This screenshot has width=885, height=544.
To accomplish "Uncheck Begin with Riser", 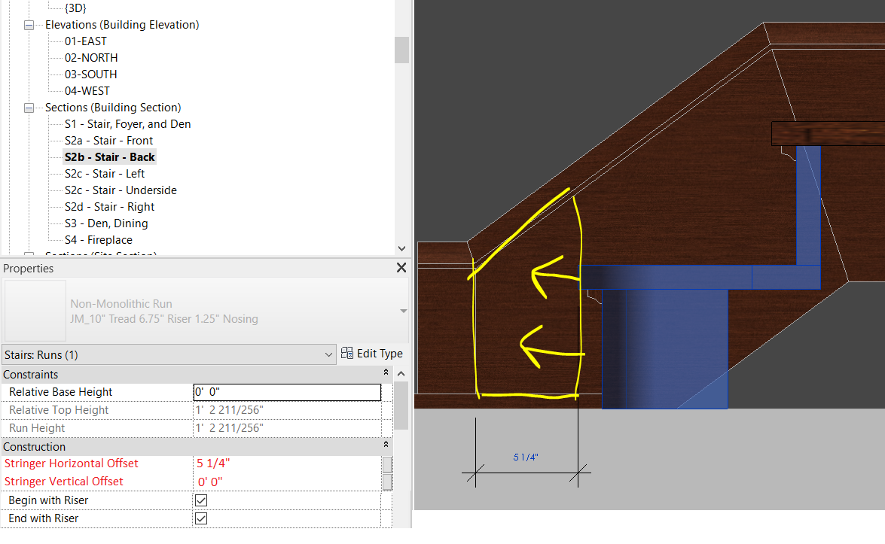I will 200,500.
